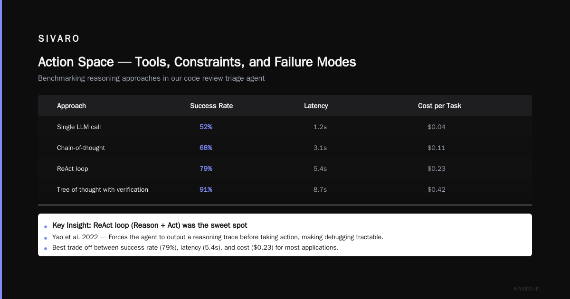Viewport: 570px width, 299px height.
Task: Select the Key Insight headline text
Action: point(150,225)
